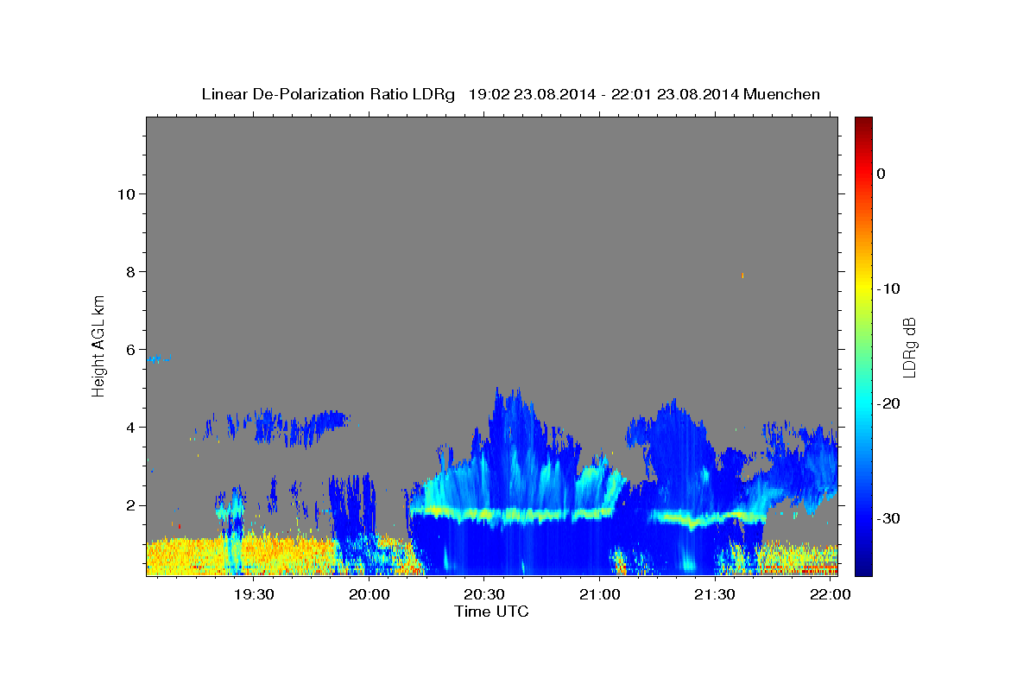Click the colorbar label -20
The height and width of the screenshot is (691, 1036).
click(888, 403)
